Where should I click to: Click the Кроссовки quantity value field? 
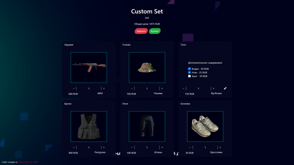[x=205, y=147]
